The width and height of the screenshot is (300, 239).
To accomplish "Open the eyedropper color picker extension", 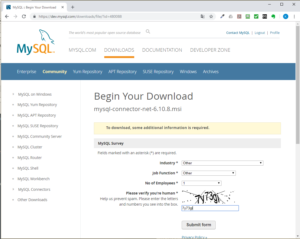I will 223,16.
